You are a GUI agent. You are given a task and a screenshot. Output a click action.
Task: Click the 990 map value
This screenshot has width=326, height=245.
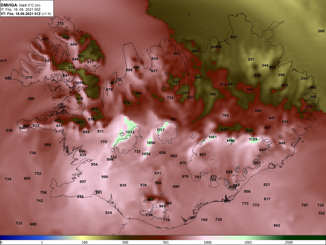click(105, 177)
